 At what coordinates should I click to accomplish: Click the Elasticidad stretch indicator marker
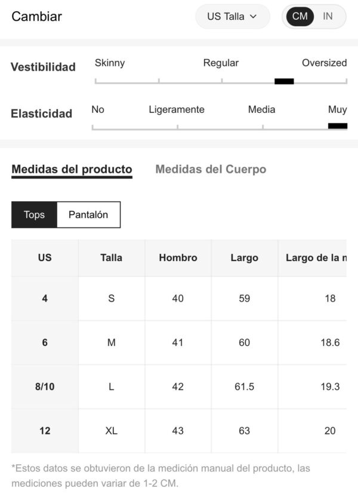coord(338,126)
